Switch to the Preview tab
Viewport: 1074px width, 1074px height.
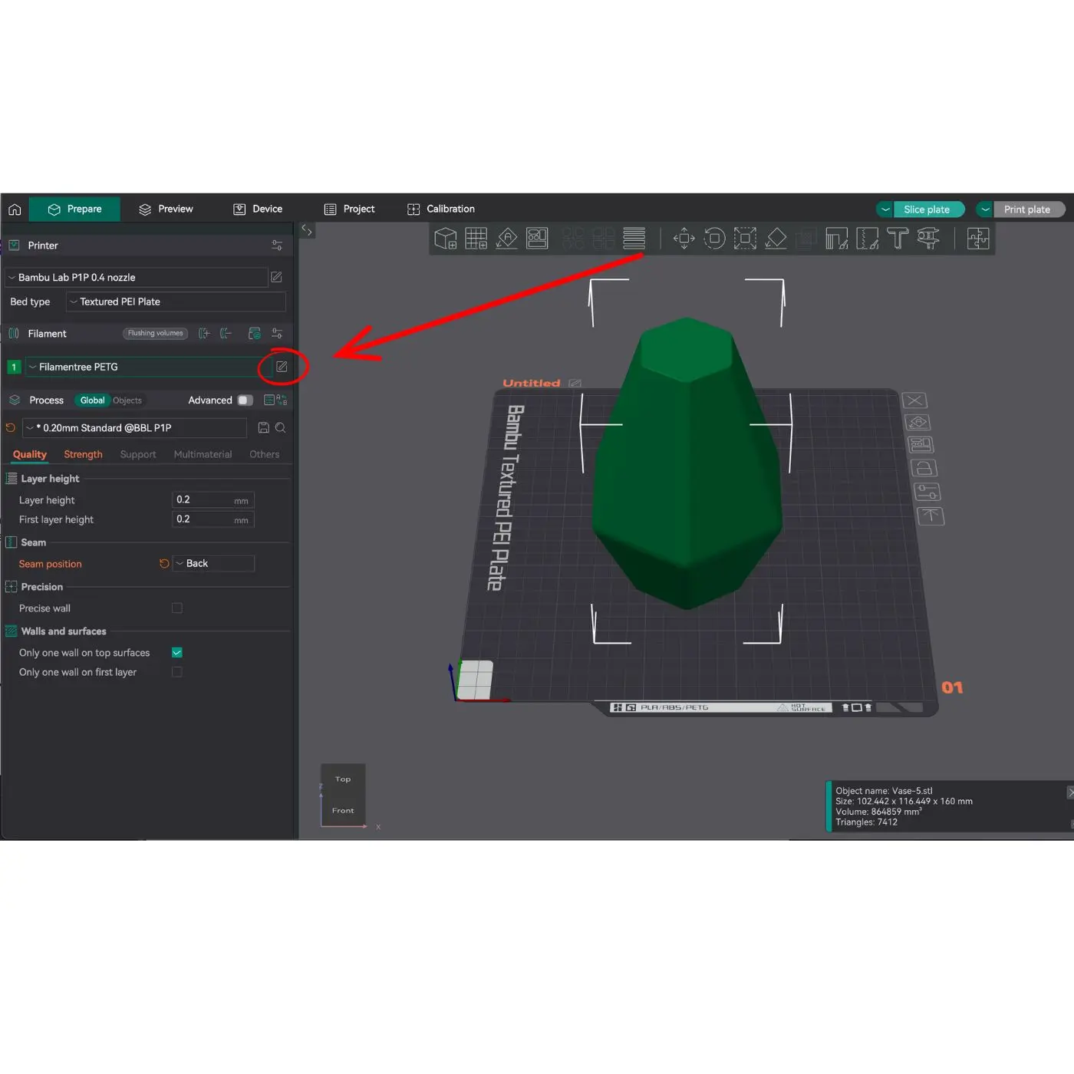[166, 209]
